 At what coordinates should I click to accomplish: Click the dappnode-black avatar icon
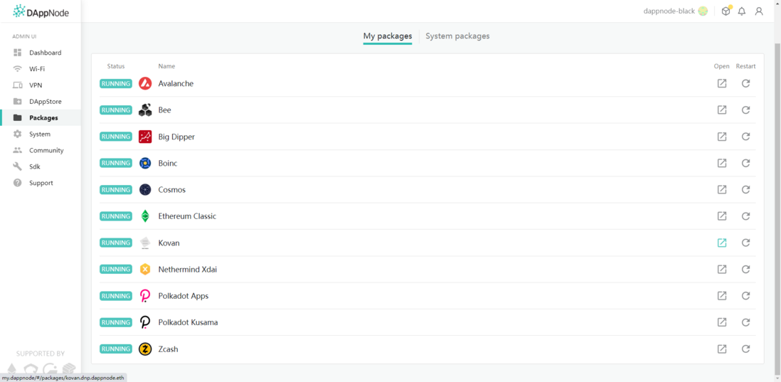pos(703,11)
